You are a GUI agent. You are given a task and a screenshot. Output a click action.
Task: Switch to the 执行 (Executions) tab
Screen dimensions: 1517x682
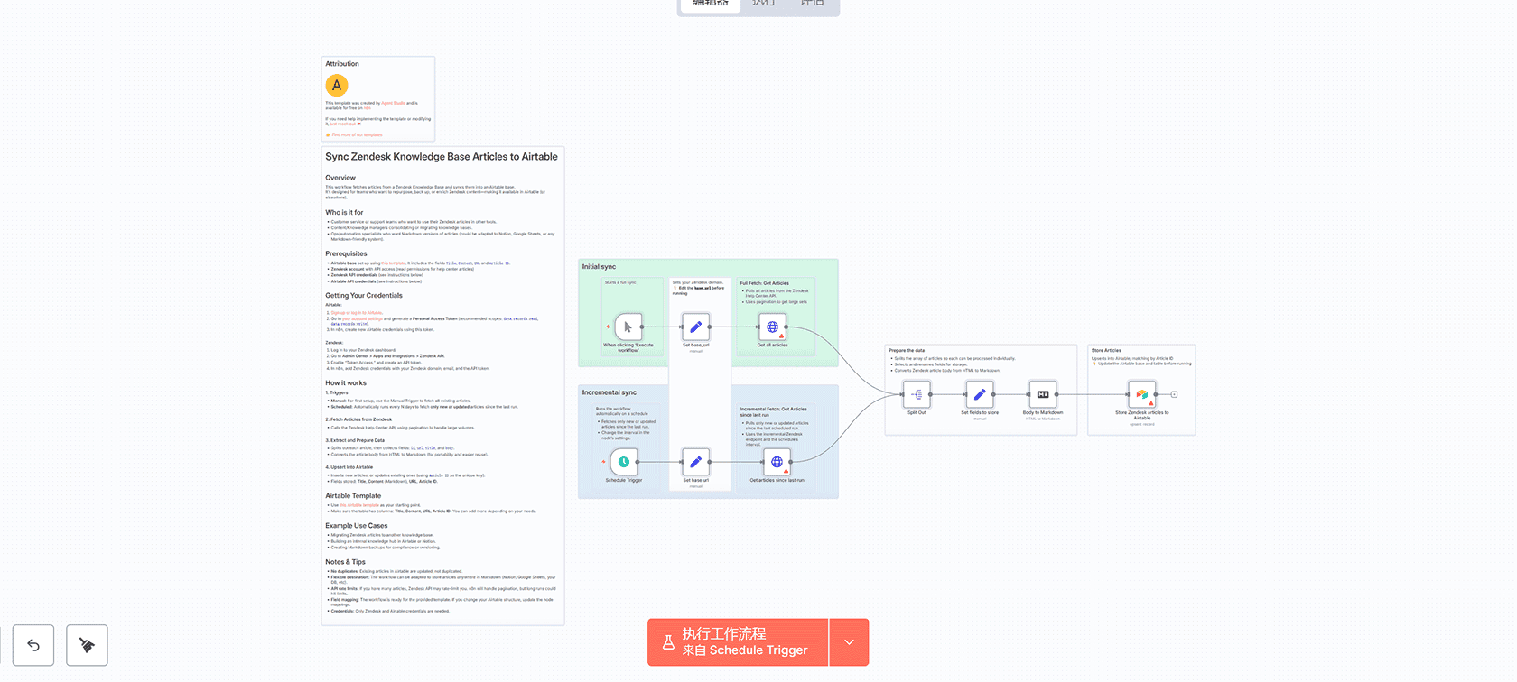pos(763,4)
